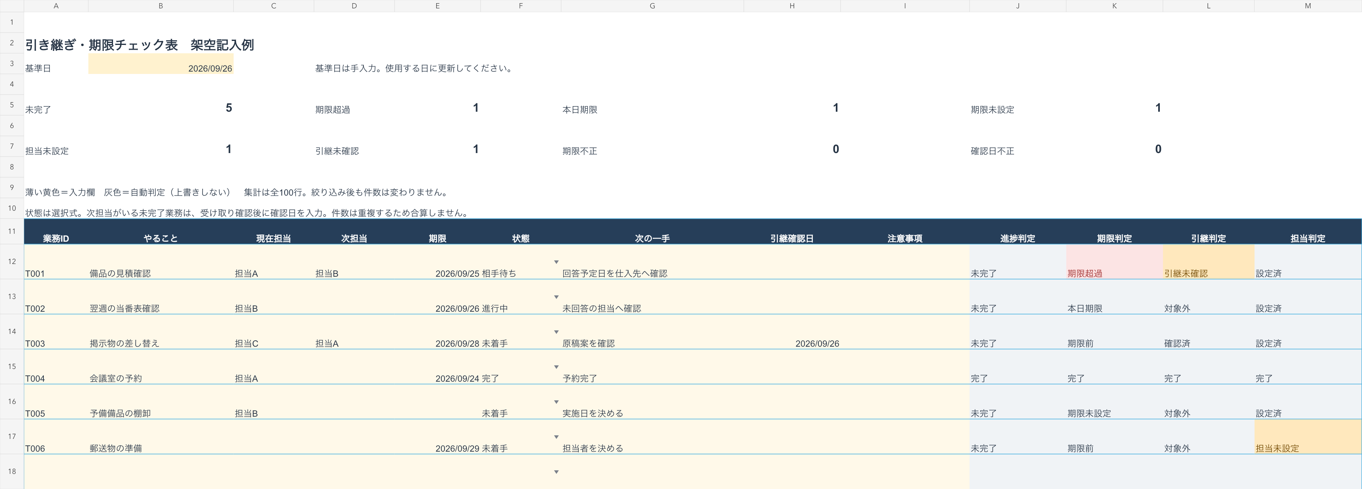Viewport: 1362px width, 489px height.
Task: Open the dropdown arrow in empty row 18
Action: pos(556,472)
